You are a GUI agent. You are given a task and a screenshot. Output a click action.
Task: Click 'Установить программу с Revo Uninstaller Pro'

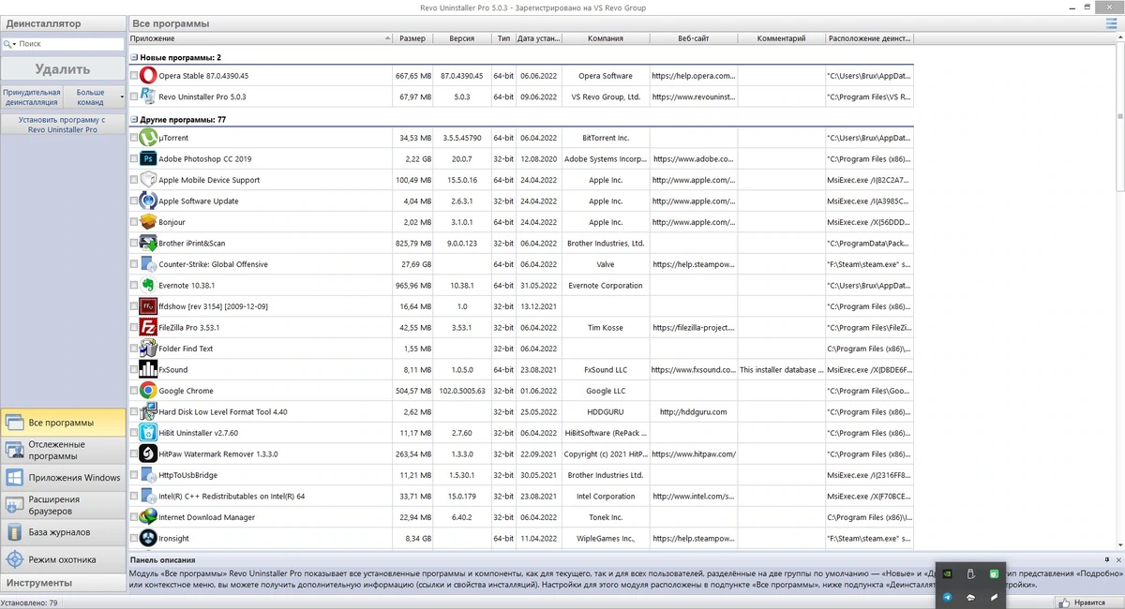point(63,125)
